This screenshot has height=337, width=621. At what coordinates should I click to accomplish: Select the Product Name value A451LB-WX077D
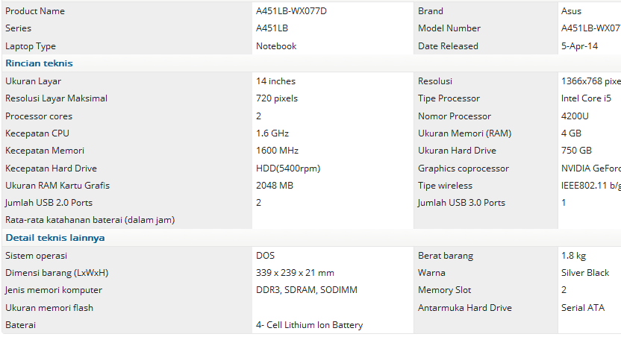(291, 11)
